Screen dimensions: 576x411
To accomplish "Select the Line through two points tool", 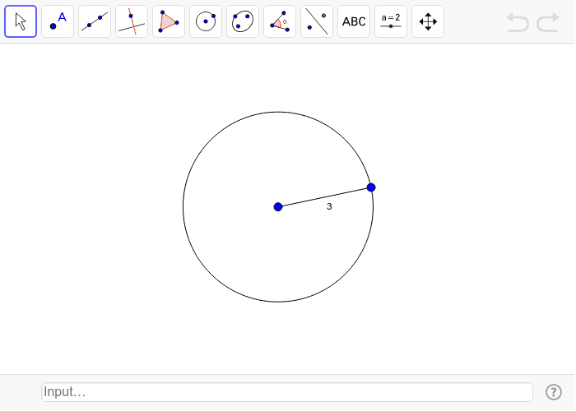I will 95,21.
